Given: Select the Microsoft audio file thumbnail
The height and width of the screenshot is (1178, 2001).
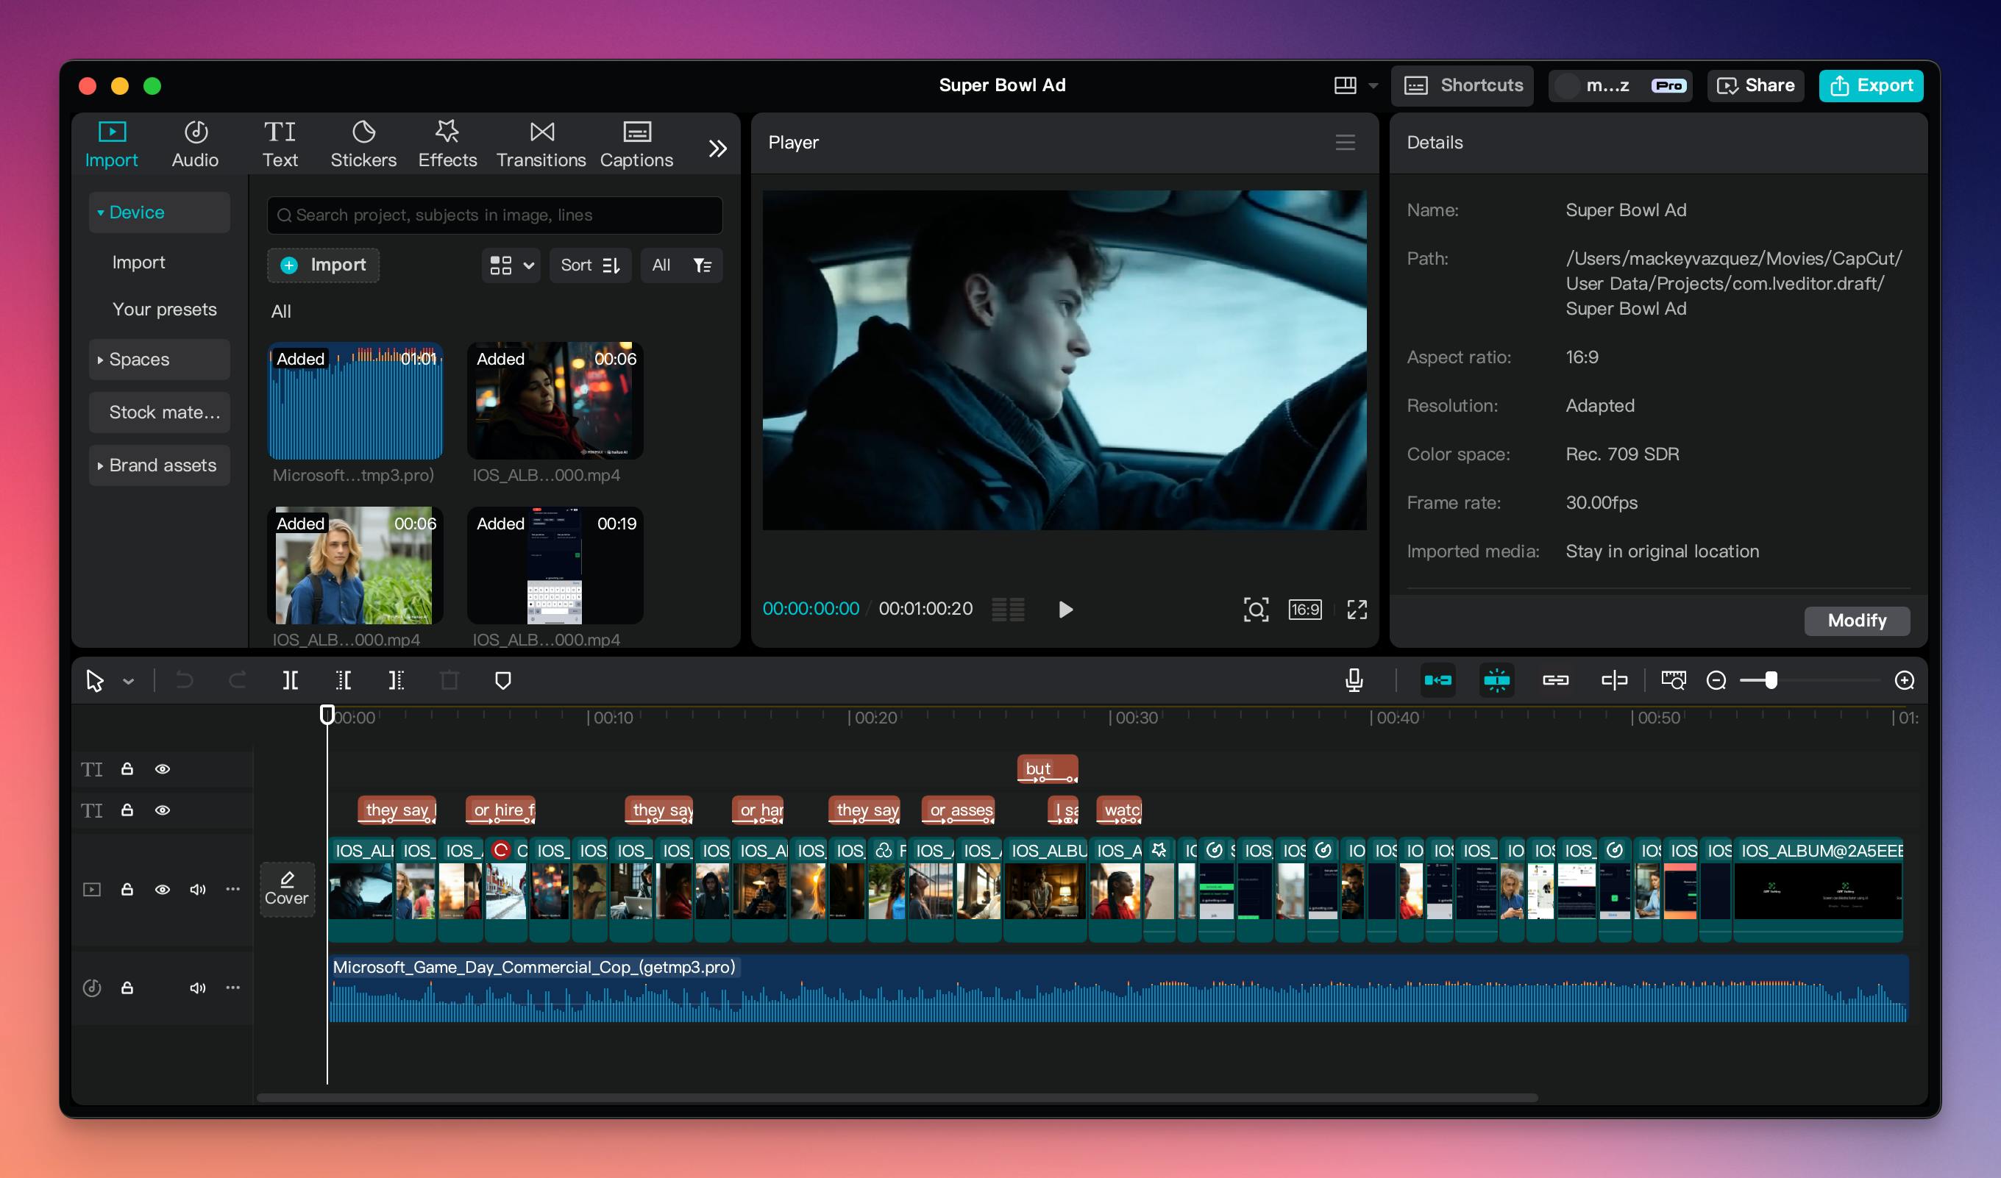Looking at the screenshot, I should coord(356,401).
